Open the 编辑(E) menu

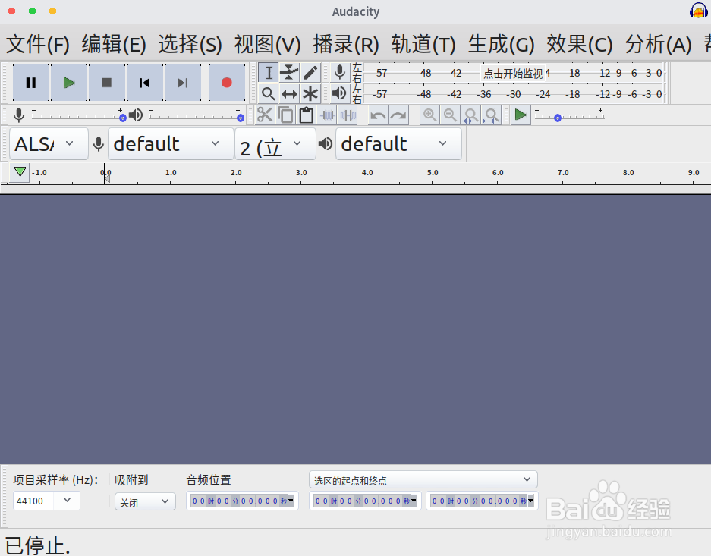(x=114, y=45)
